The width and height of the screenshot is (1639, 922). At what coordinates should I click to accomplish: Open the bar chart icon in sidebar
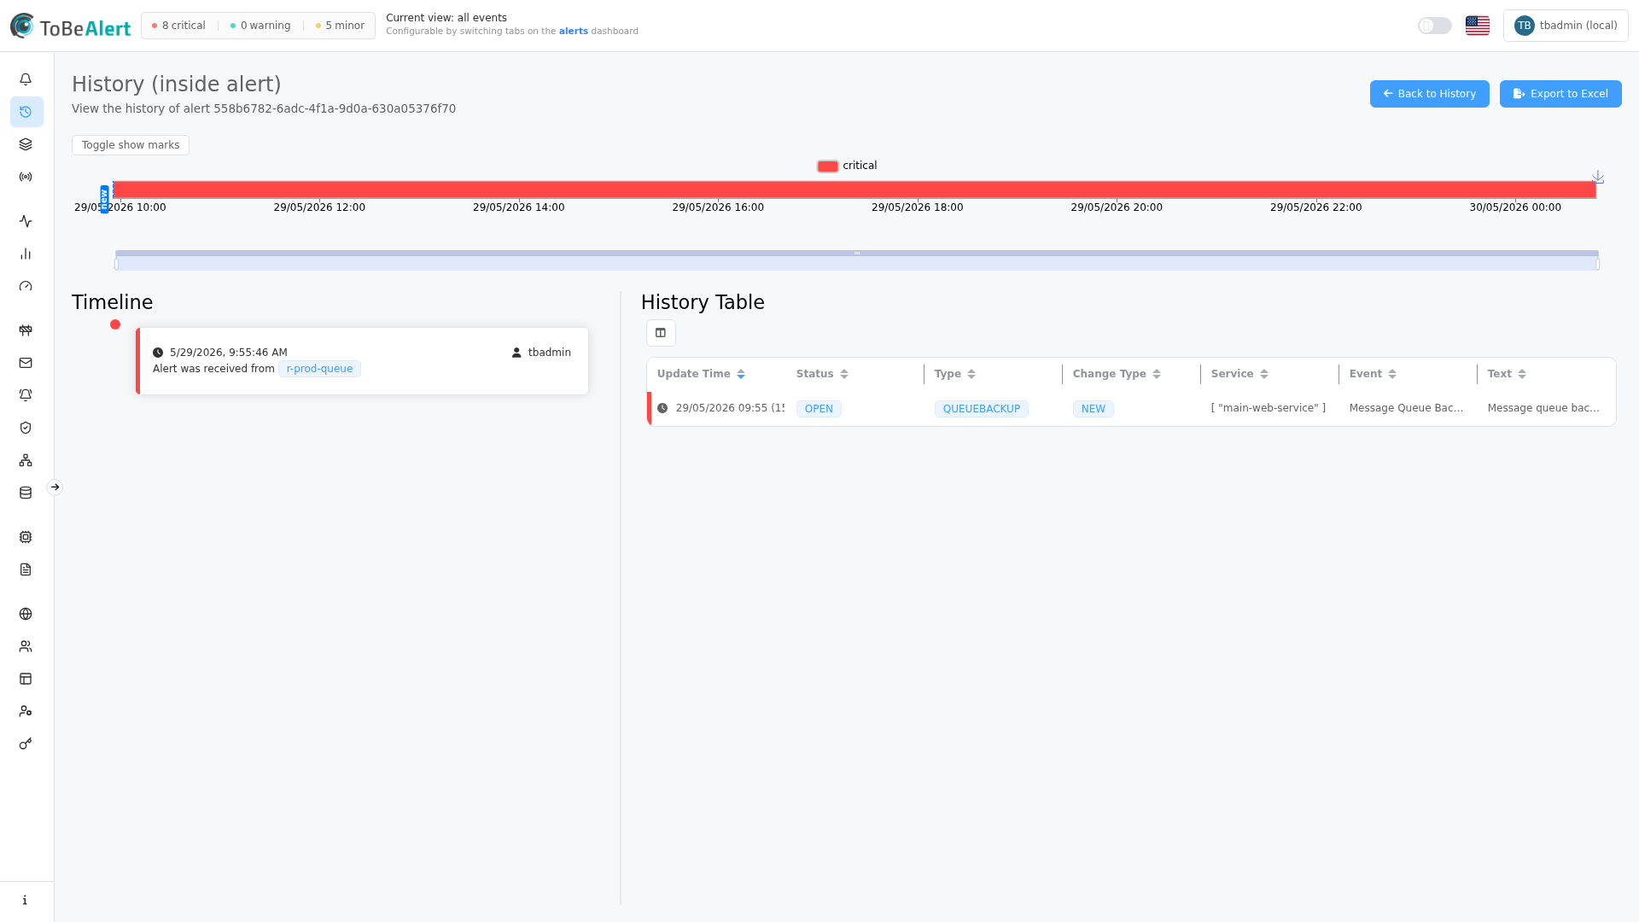coord(26,254)
